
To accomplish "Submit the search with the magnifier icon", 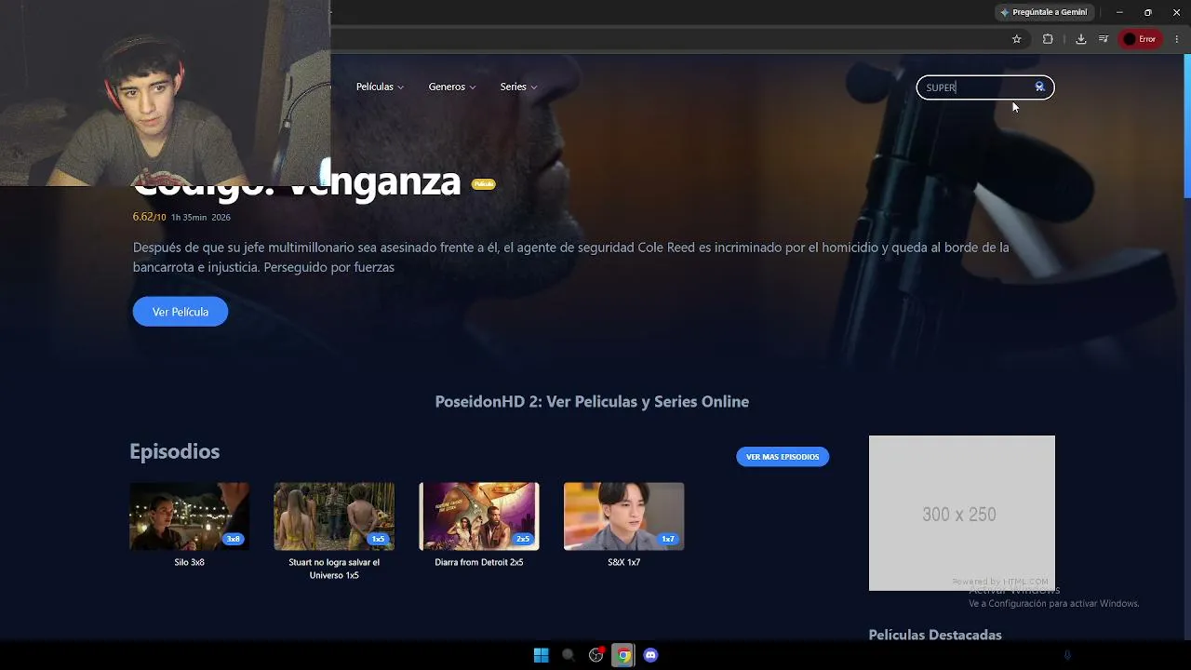I will coord(1039,87).
